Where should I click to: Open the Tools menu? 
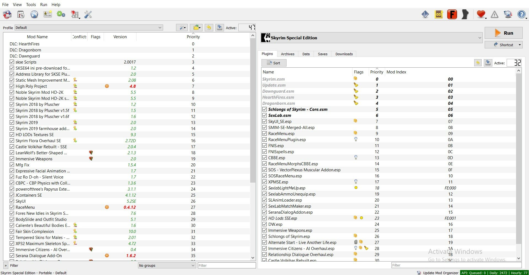click(31, 4)
